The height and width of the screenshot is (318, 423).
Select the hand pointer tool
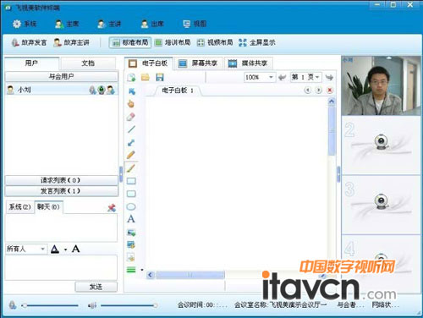click(131, 104)
